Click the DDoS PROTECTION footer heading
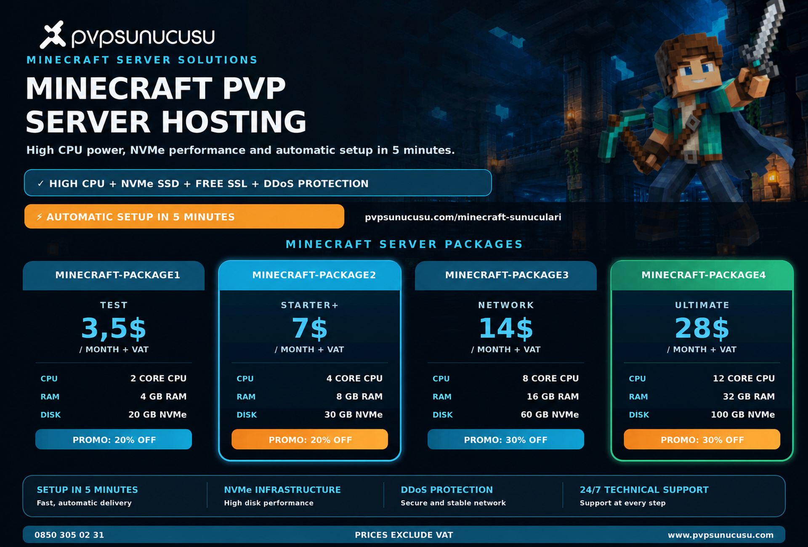The height and width of the screenshot is (547, 808). point(447,490)
